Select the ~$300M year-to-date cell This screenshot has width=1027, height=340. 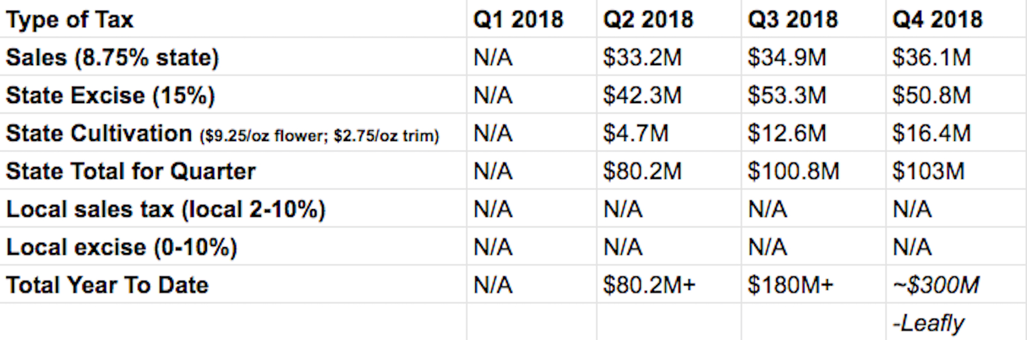coord(936,285)
